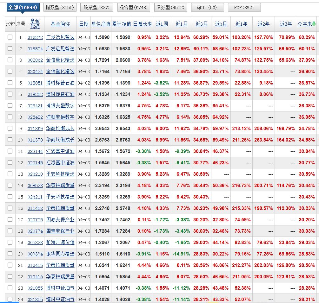
Task: Check the compare box for 平安科技精选 in row 13
Action: point(10,174)
